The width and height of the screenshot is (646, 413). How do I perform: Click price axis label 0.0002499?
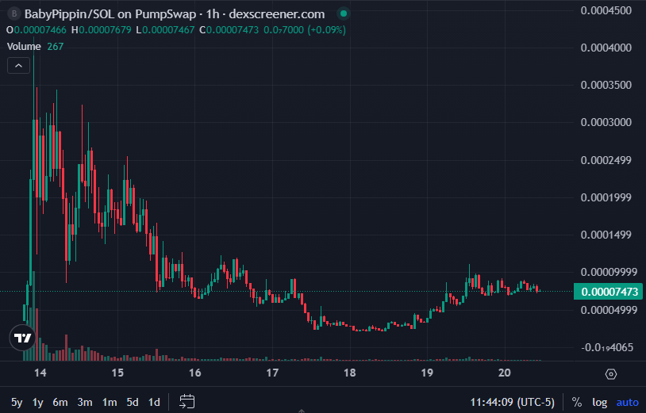(606, 160)
